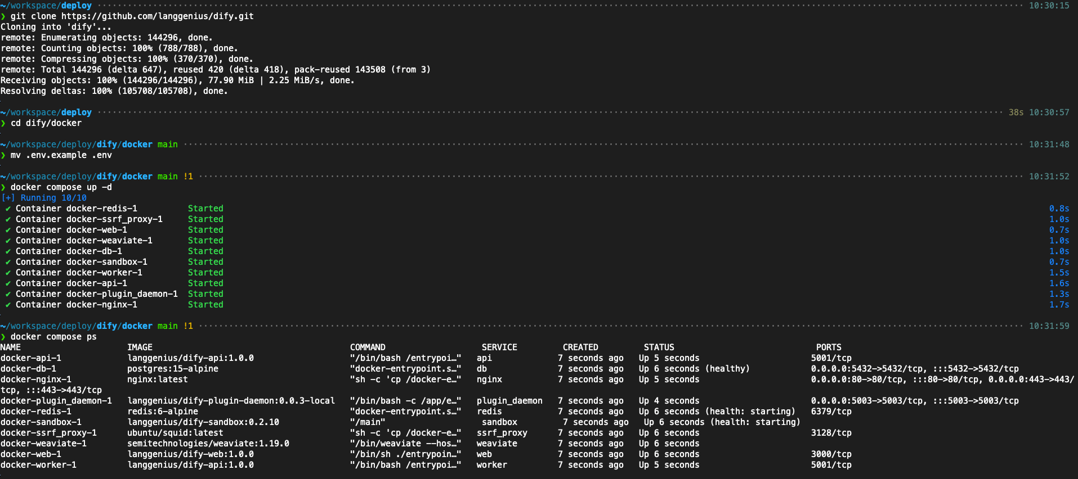Image resolution: width=1078 pixels, height=479 pixels.
Task: Click redis status 'Up 6 seconds (health: starting)'
Action: click(717, 412)
